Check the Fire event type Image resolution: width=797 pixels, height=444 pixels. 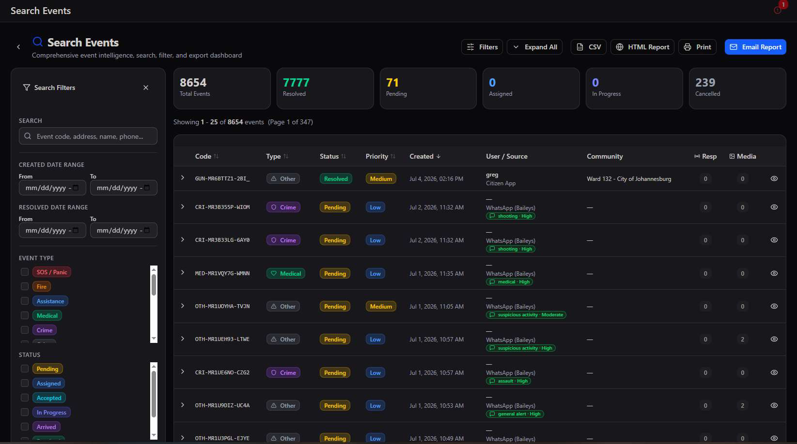25,286
